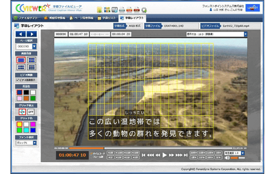Choose the magenta grid color swatch

33,124
